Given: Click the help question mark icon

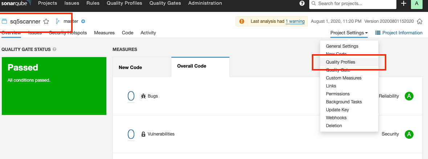Looking at the screenshot, I should tap(302, 4).
